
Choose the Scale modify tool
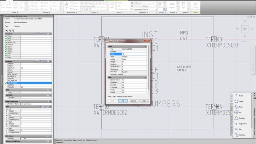[44, 9]
